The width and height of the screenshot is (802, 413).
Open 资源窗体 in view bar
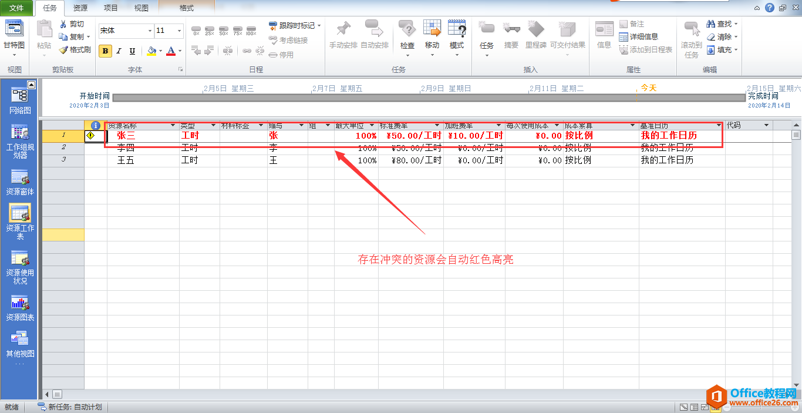coord(20,182)
